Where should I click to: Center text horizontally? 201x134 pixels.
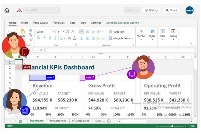point(87,38)
